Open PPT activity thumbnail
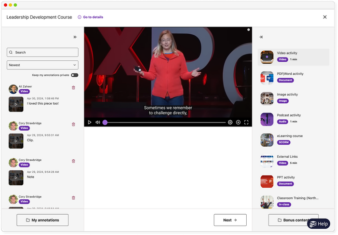Screen dimensions: 338x235 [267, 181]
